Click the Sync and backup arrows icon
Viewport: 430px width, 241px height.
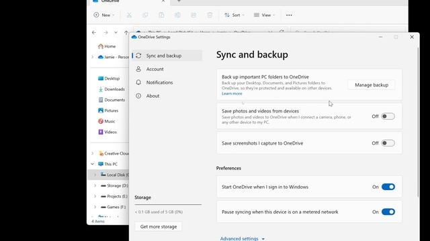tap(138, 56)
